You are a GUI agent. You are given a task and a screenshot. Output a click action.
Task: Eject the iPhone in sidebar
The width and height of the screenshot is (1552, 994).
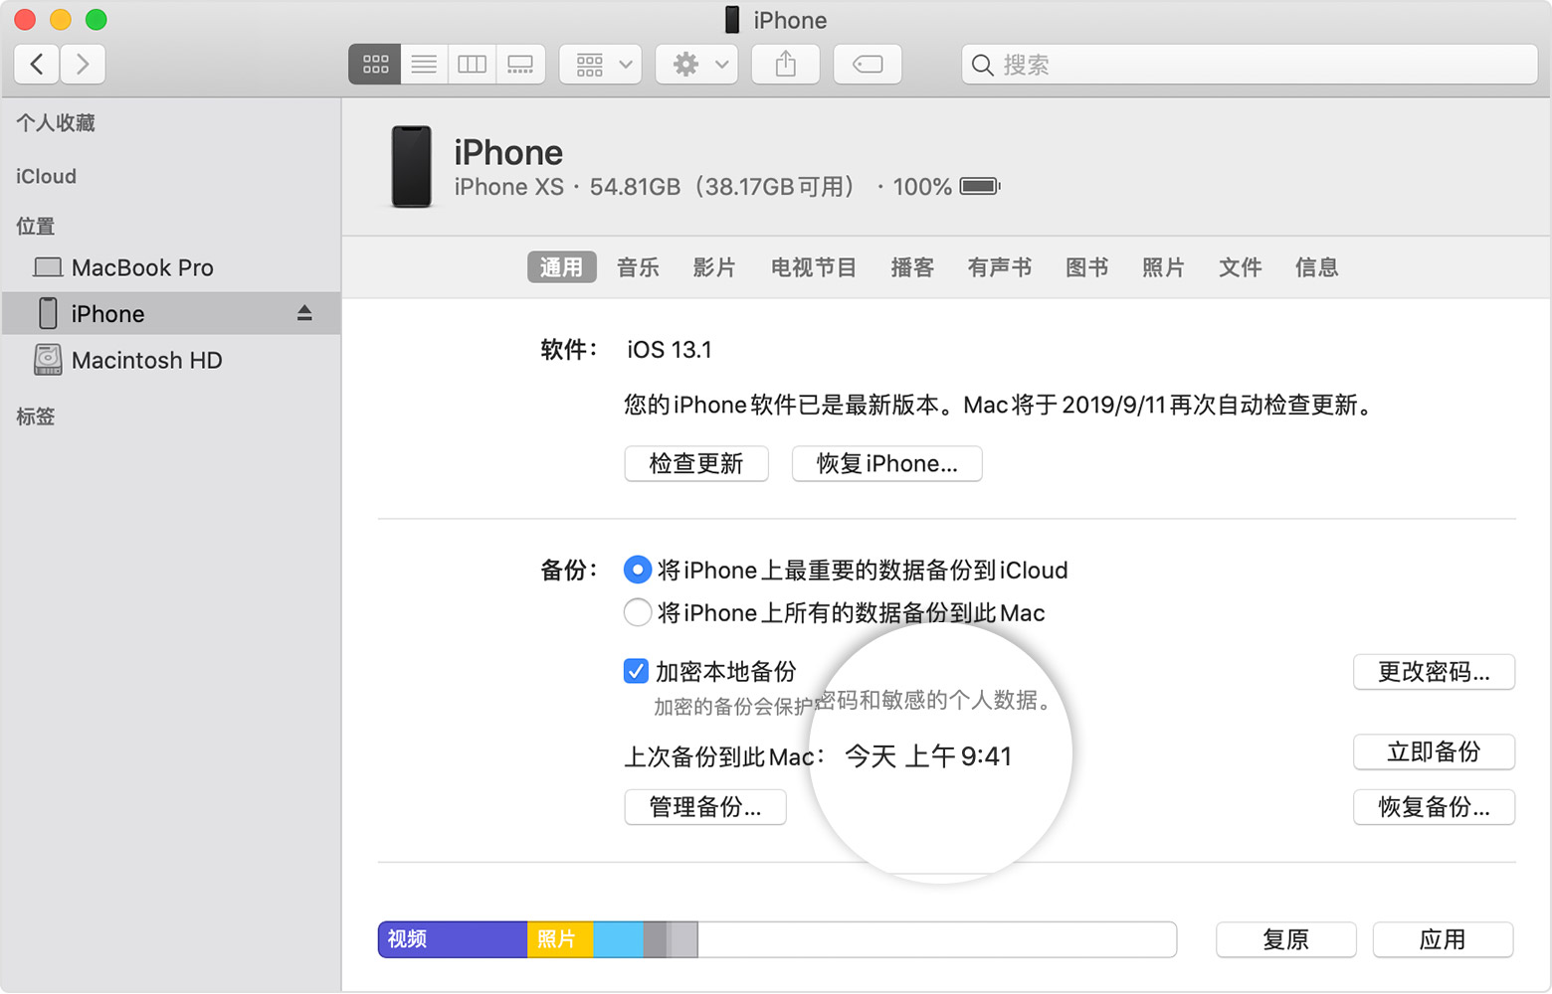304,314
